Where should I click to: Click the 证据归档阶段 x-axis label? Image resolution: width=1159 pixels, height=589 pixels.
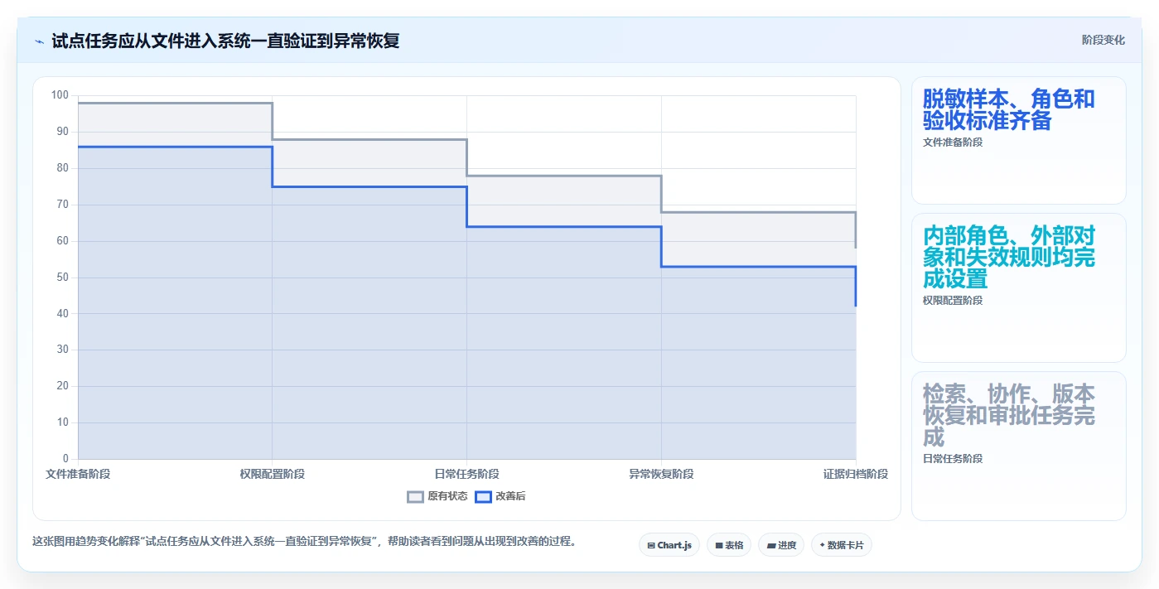(x=856, y=474)
